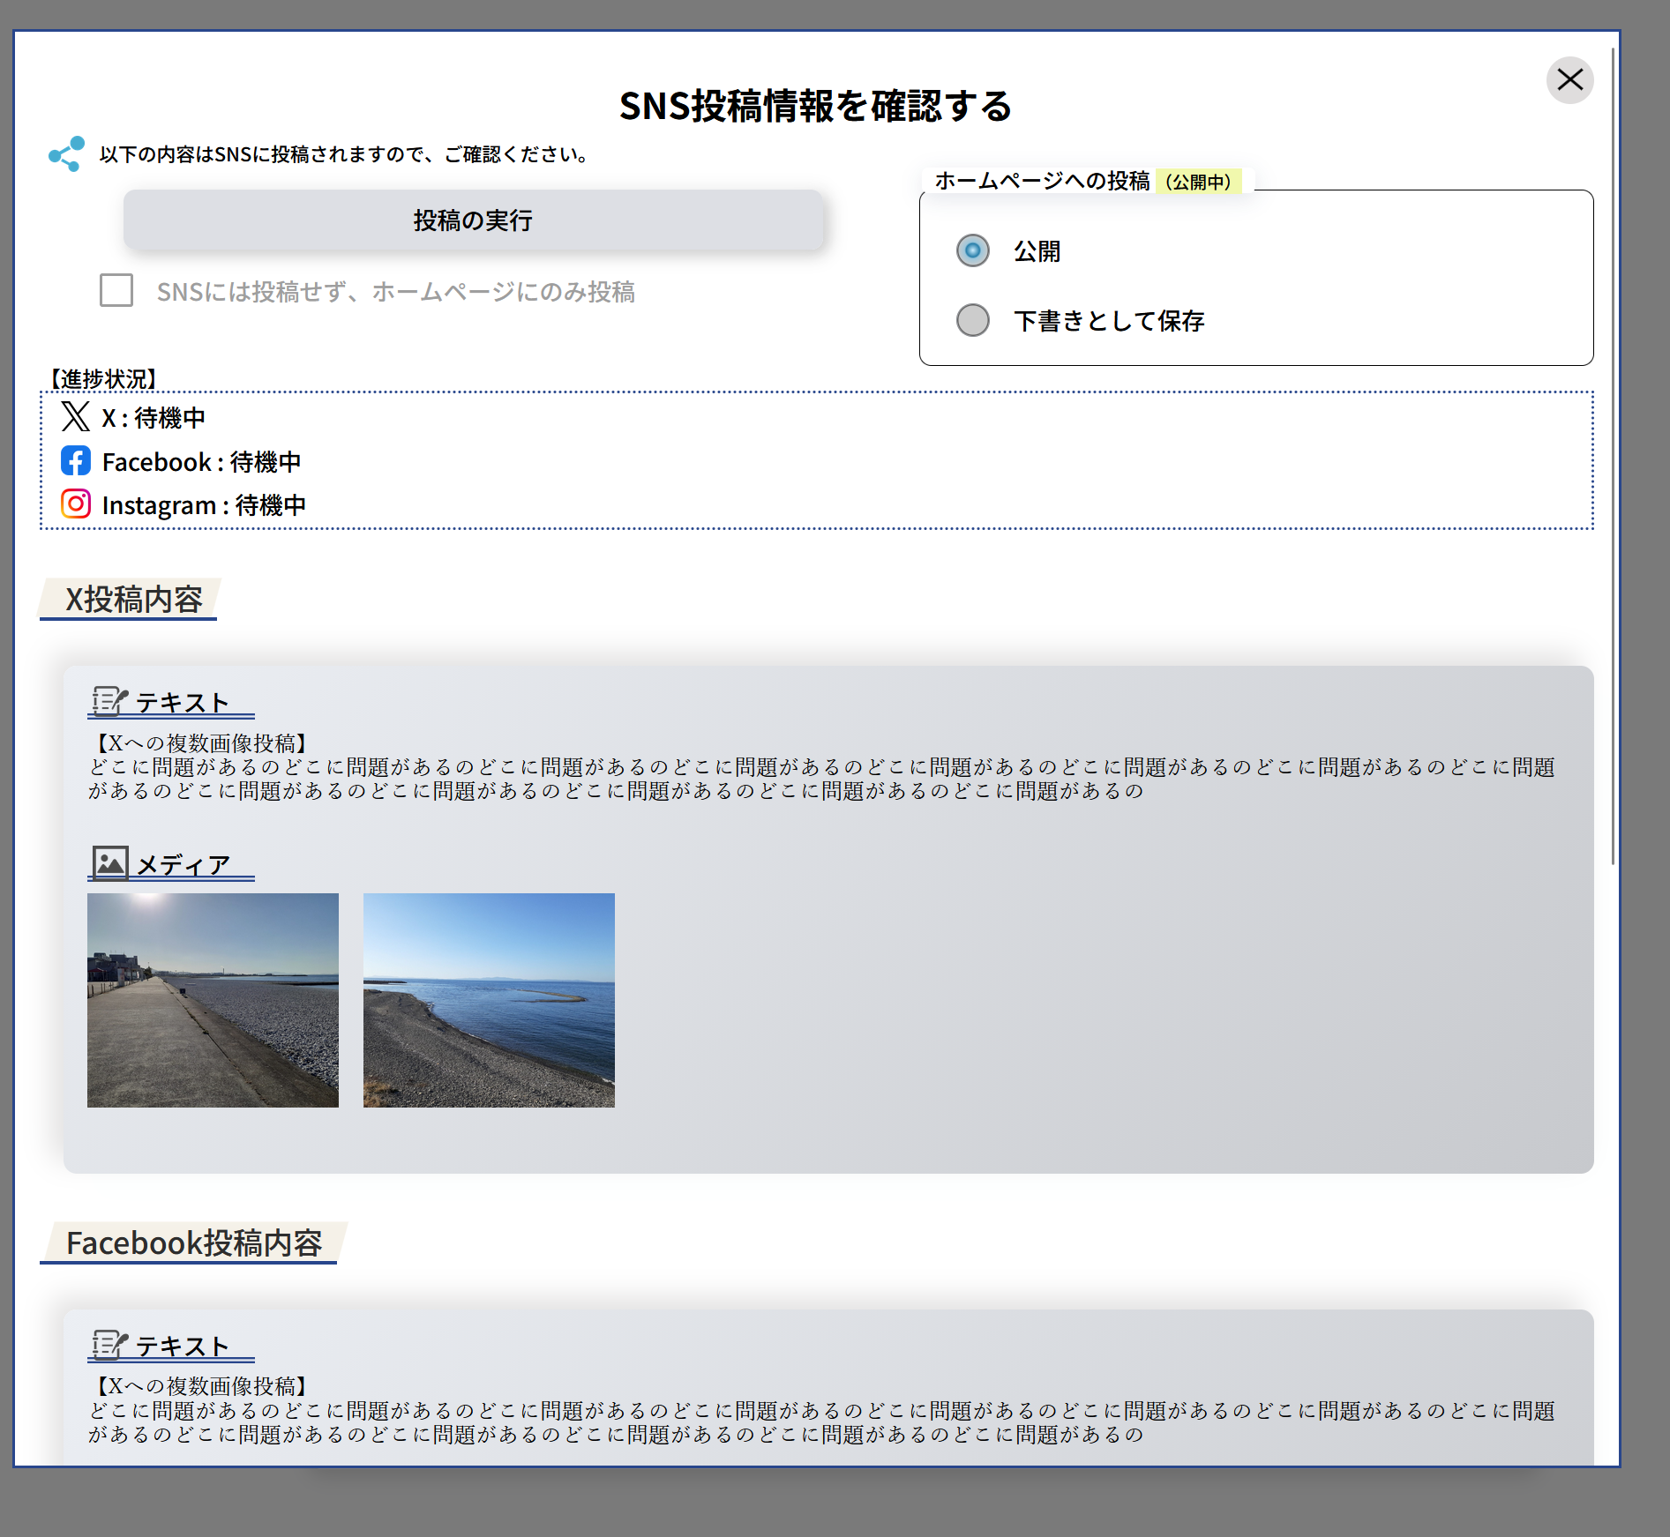Click the dotted 進捗状況 progress box

point(813,459)
